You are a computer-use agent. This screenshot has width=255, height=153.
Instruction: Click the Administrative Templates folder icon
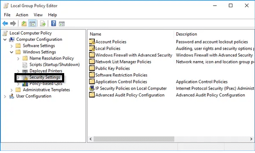18,90
